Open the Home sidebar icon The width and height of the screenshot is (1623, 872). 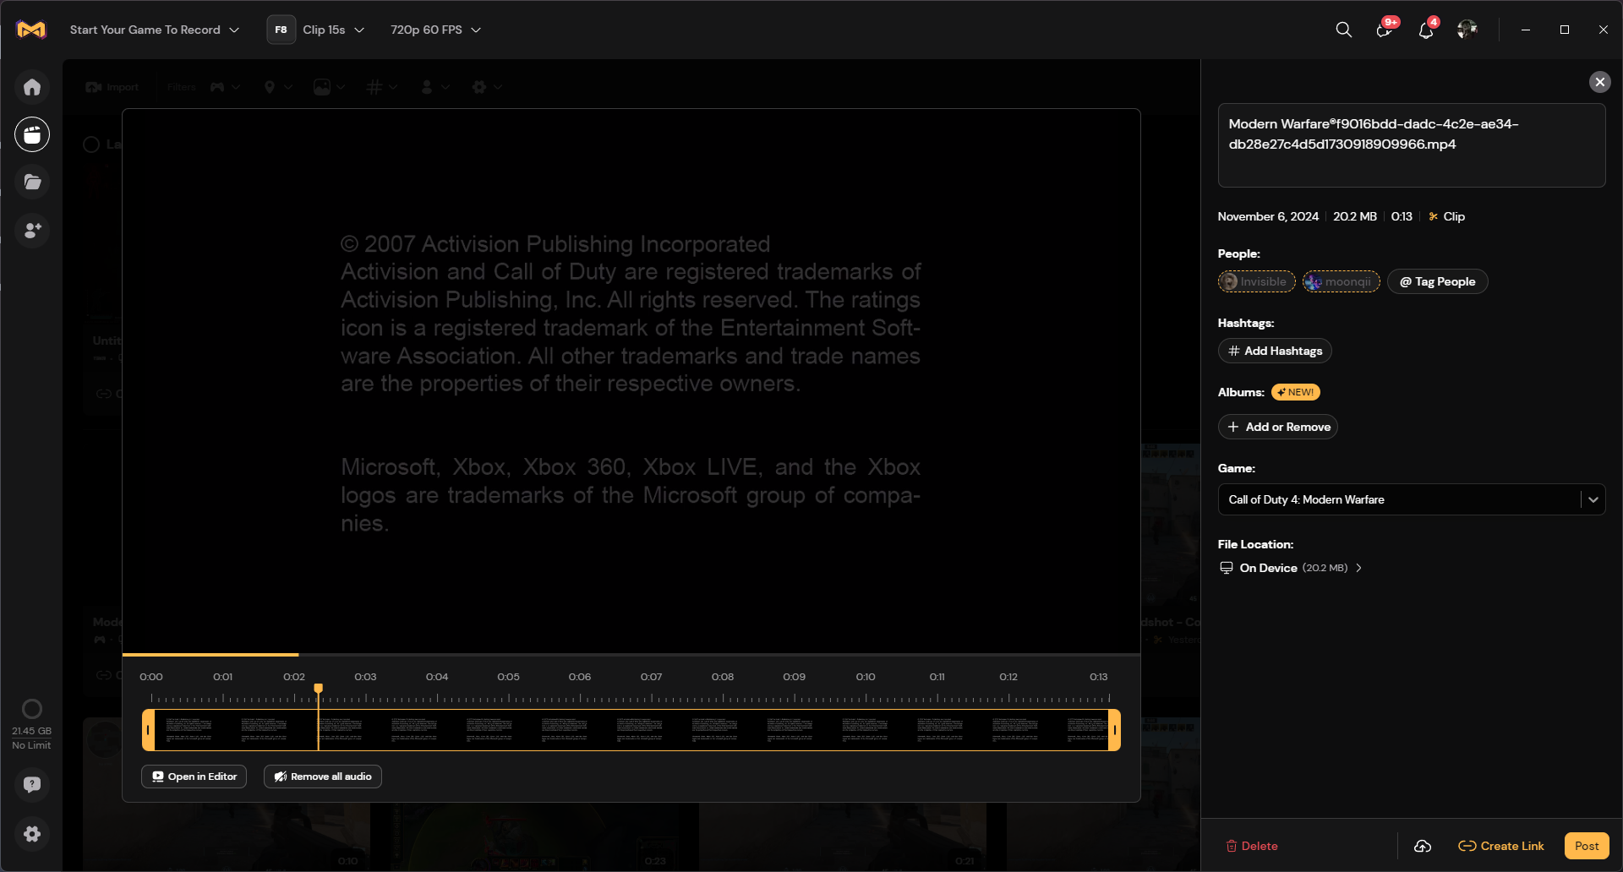32,87
